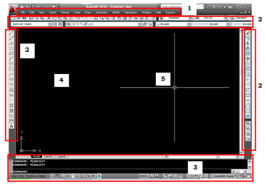Click the Express menu item
Viewport: 265px width, 190px height.
pos(170,12)
